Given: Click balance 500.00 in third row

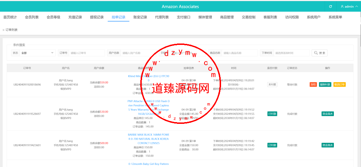Looking at the screenshot, I should [104, 143].
